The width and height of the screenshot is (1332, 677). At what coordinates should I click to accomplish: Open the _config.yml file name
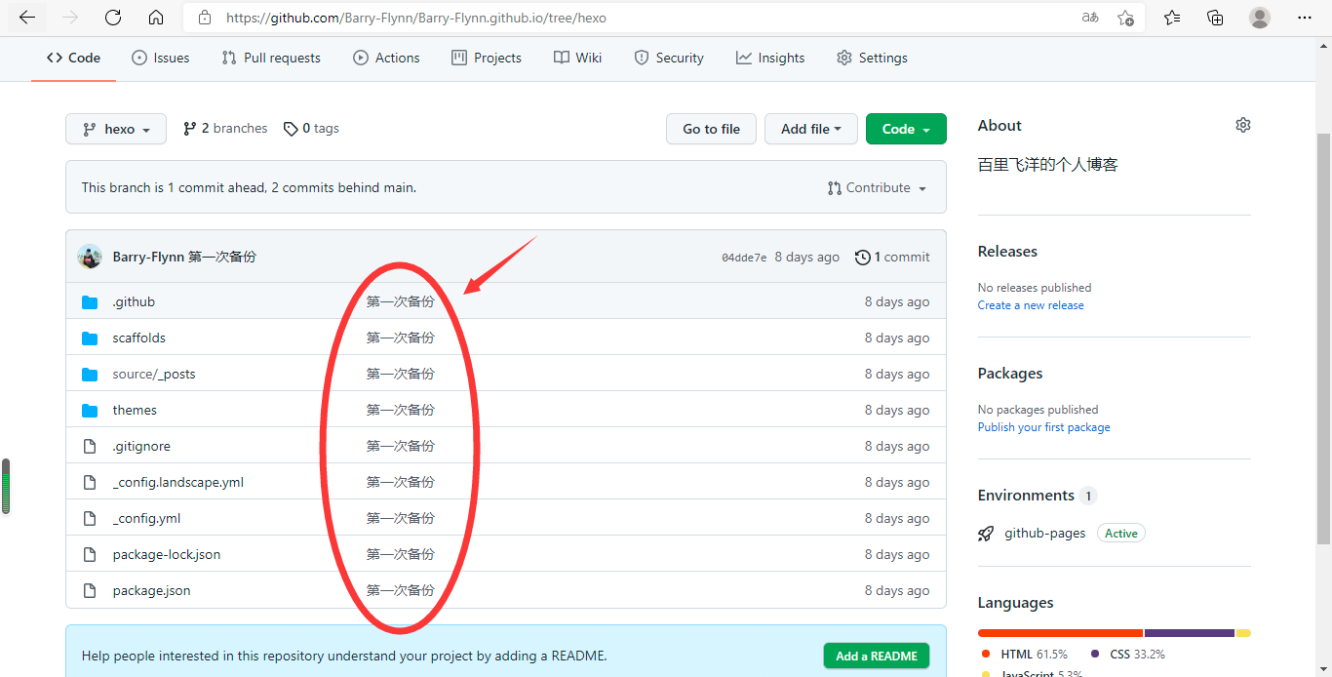146,518
